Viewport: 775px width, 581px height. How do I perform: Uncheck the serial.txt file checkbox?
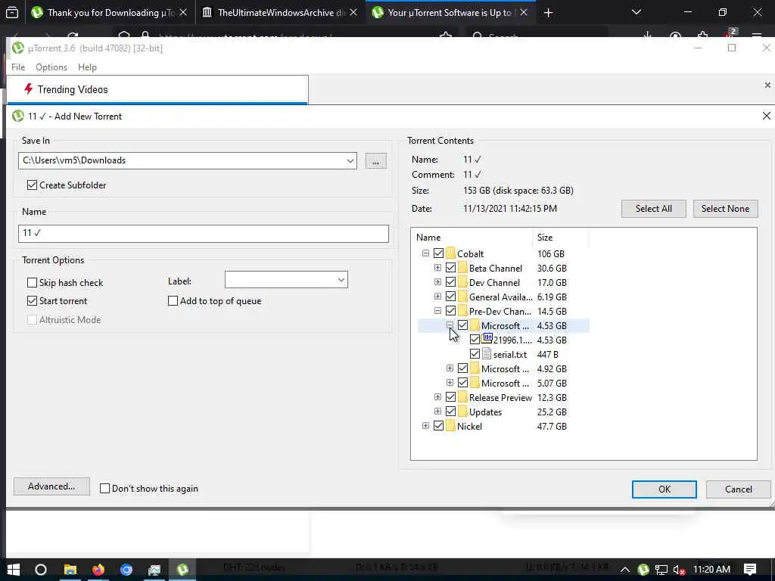click(x=475, y=354)
